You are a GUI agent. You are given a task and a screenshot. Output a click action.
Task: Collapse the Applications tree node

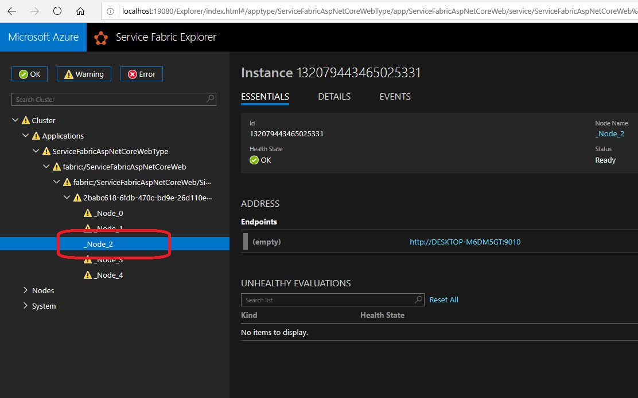25,136
